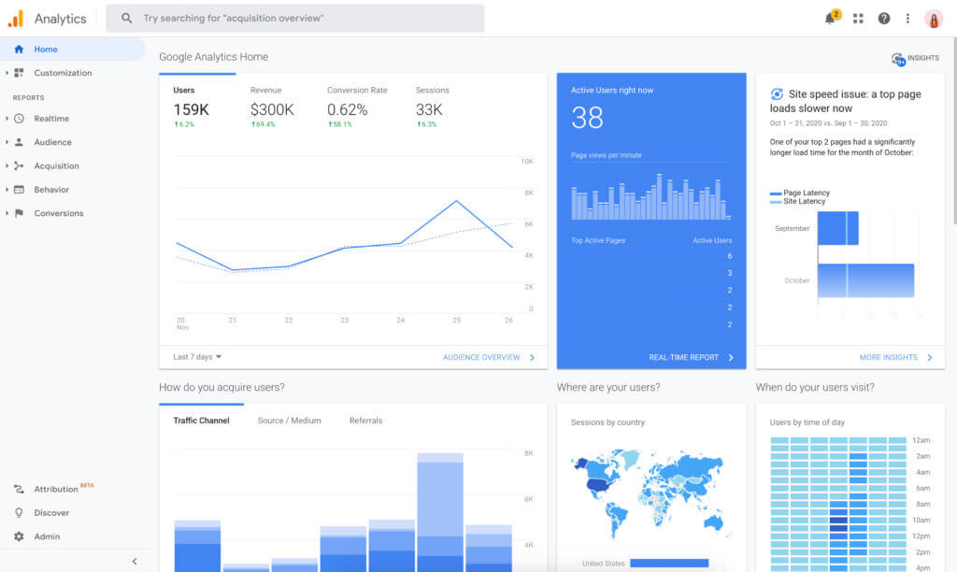Click the 159K users value
Image resolution: width=957 pixels, height=572 pixels.
(x=191, y=110)
